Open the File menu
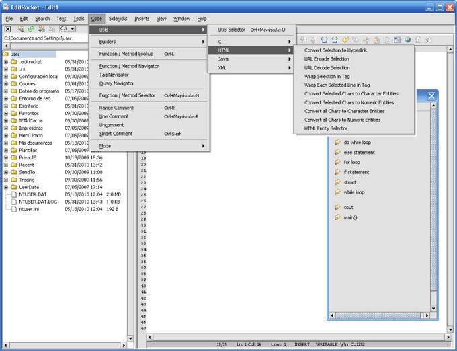Viewport: 457px width, 351px height. tap(9, 19)
